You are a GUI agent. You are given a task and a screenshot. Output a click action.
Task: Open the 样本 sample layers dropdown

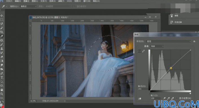[x=58, y=6]
